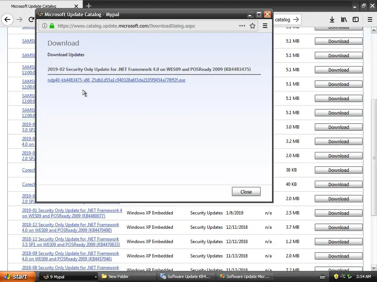This screenshot has width=377, height=282.
Task: Download the 3.2 MB update
Action: 339,141
